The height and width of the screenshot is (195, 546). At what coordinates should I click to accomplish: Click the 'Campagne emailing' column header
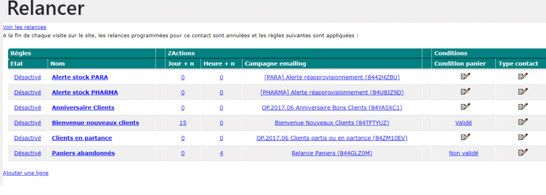(275, 64)
